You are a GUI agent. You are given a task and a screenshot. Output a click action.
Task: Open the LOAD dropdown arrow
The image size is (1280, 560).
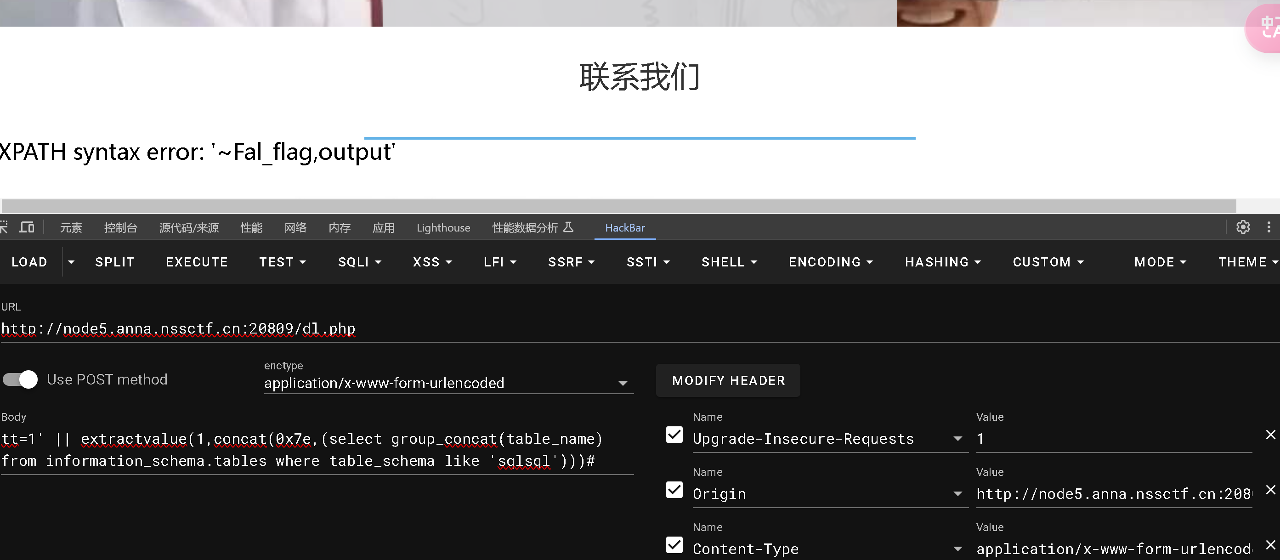(71, 262)
